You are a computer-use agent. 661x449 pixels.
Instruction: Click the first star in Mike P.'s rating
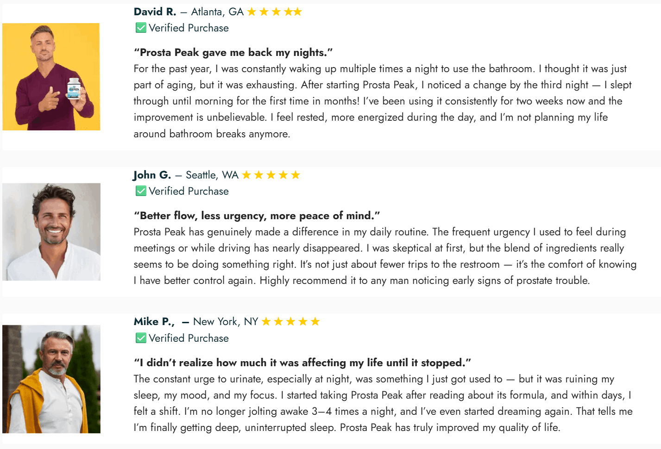266,321
